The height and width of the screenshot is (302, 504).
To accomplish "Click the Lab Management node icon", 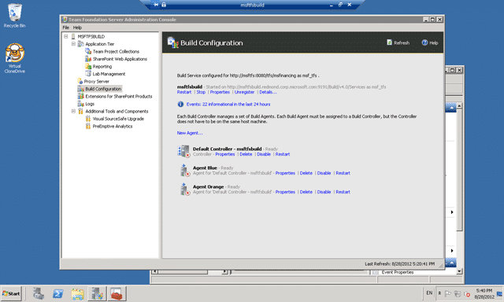I will (x=88, y=73).
